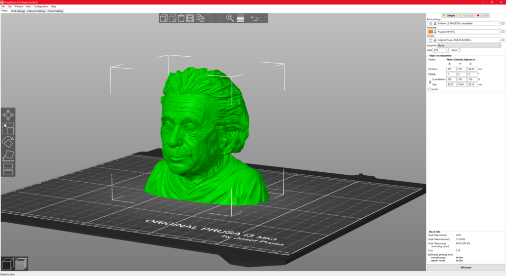The width and height of the screenshot is (506, 276).
Task: Select the Move tool in left toolbar
Action: point(8,115)
